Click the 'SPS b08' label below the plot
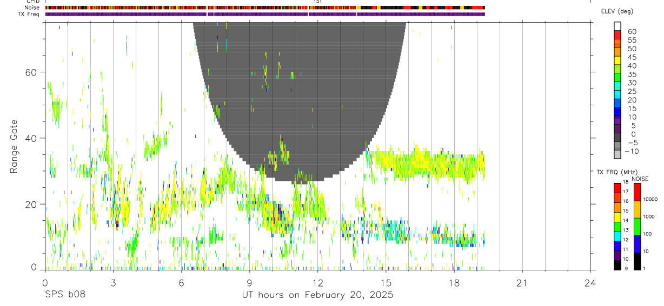This screenshot has width=664, height=306. [65, 295]
